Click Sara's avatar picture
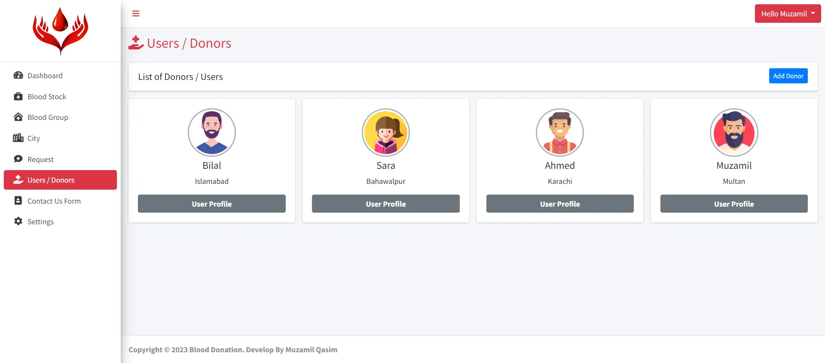The width and height of the screenshot is (825, 363). point(385,132)
